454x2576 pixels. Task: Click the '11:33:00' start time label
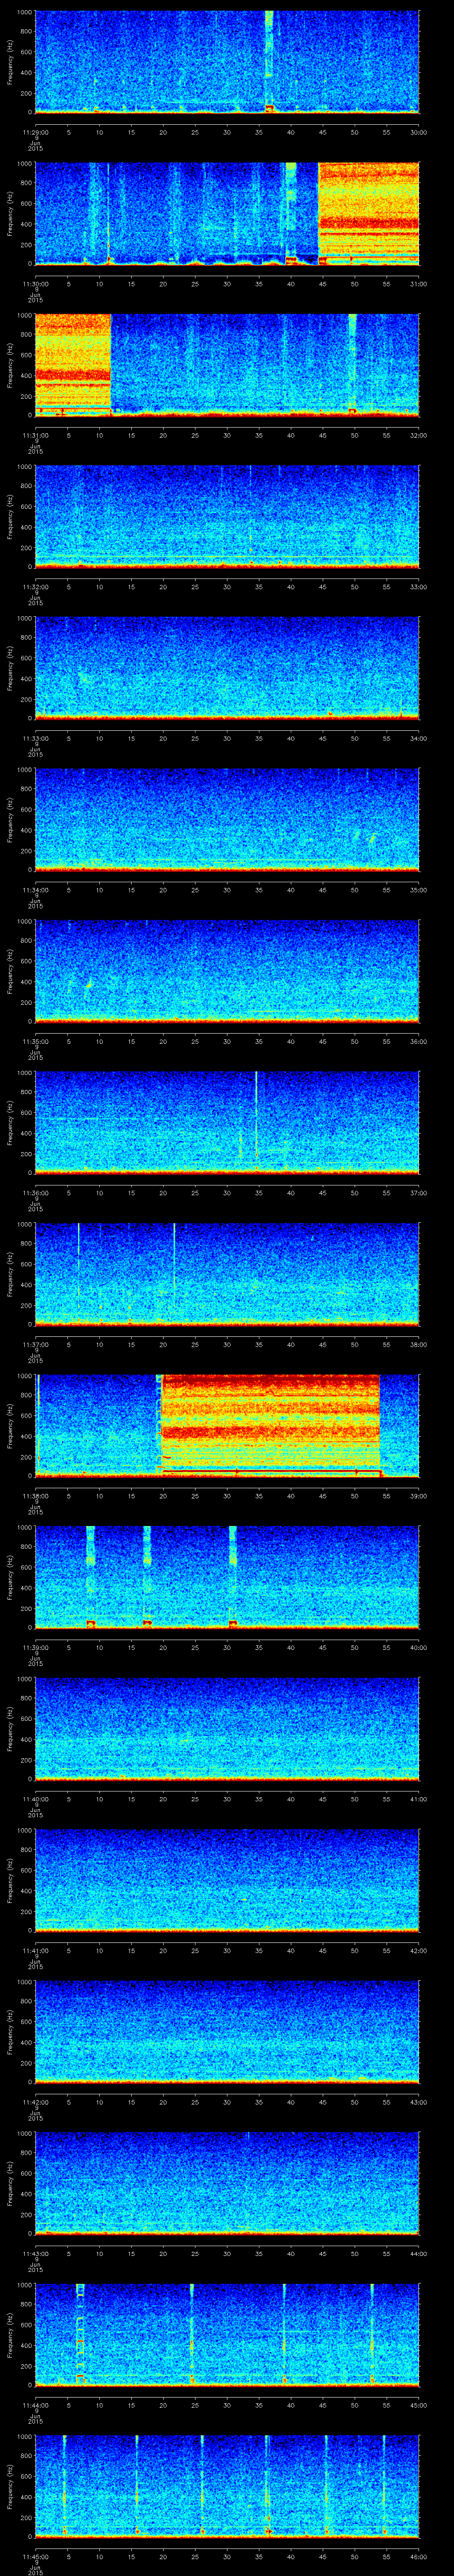[x=35, y=738]
